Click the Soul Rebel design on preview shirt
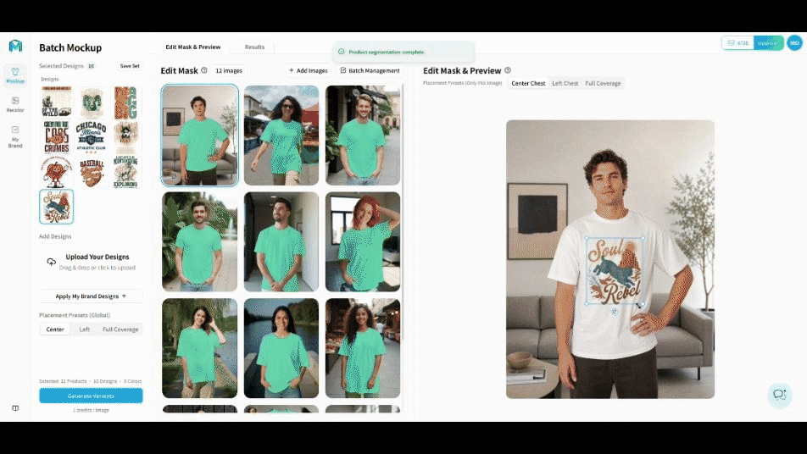 615,271
